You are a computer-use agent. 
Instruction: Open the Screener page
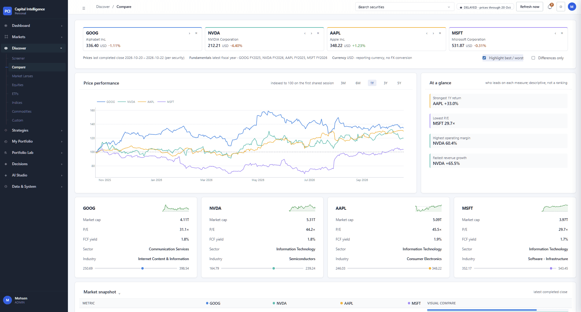pos(18,58)
